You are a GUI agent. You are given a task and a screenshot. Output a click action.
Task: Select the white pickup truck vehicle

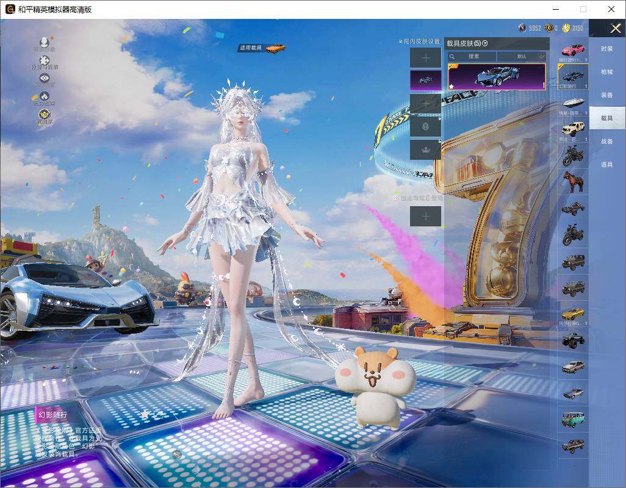(573, 129)
